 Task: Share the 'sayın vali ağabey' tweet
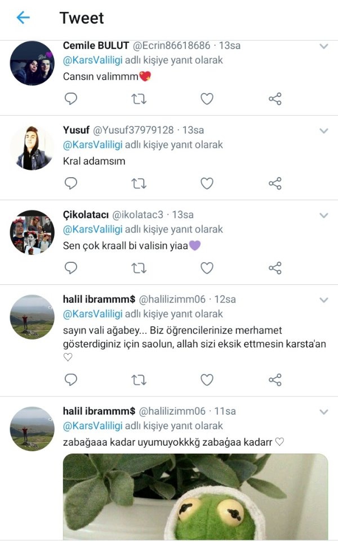(x=275, y=380)
